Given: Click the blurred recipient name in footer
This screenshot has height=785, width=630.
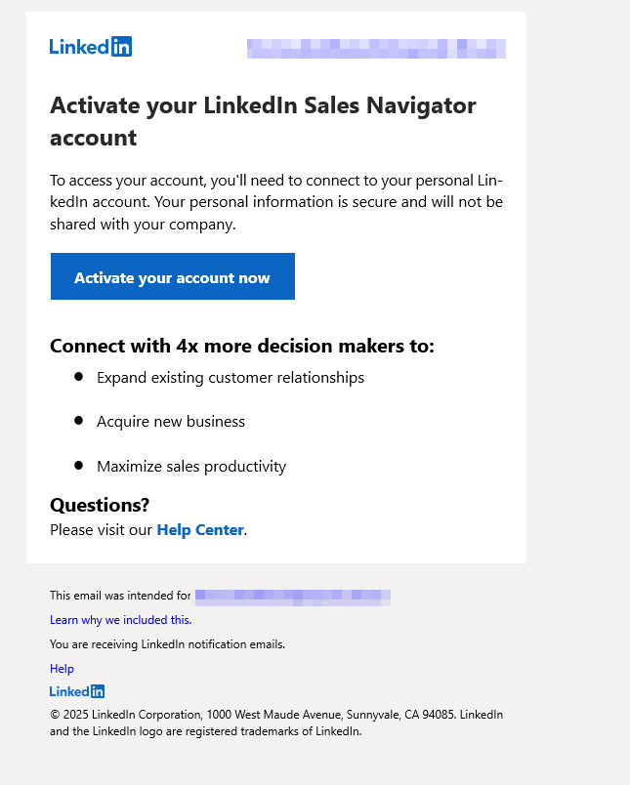Looking at the screenshot, I should [293, 595].
